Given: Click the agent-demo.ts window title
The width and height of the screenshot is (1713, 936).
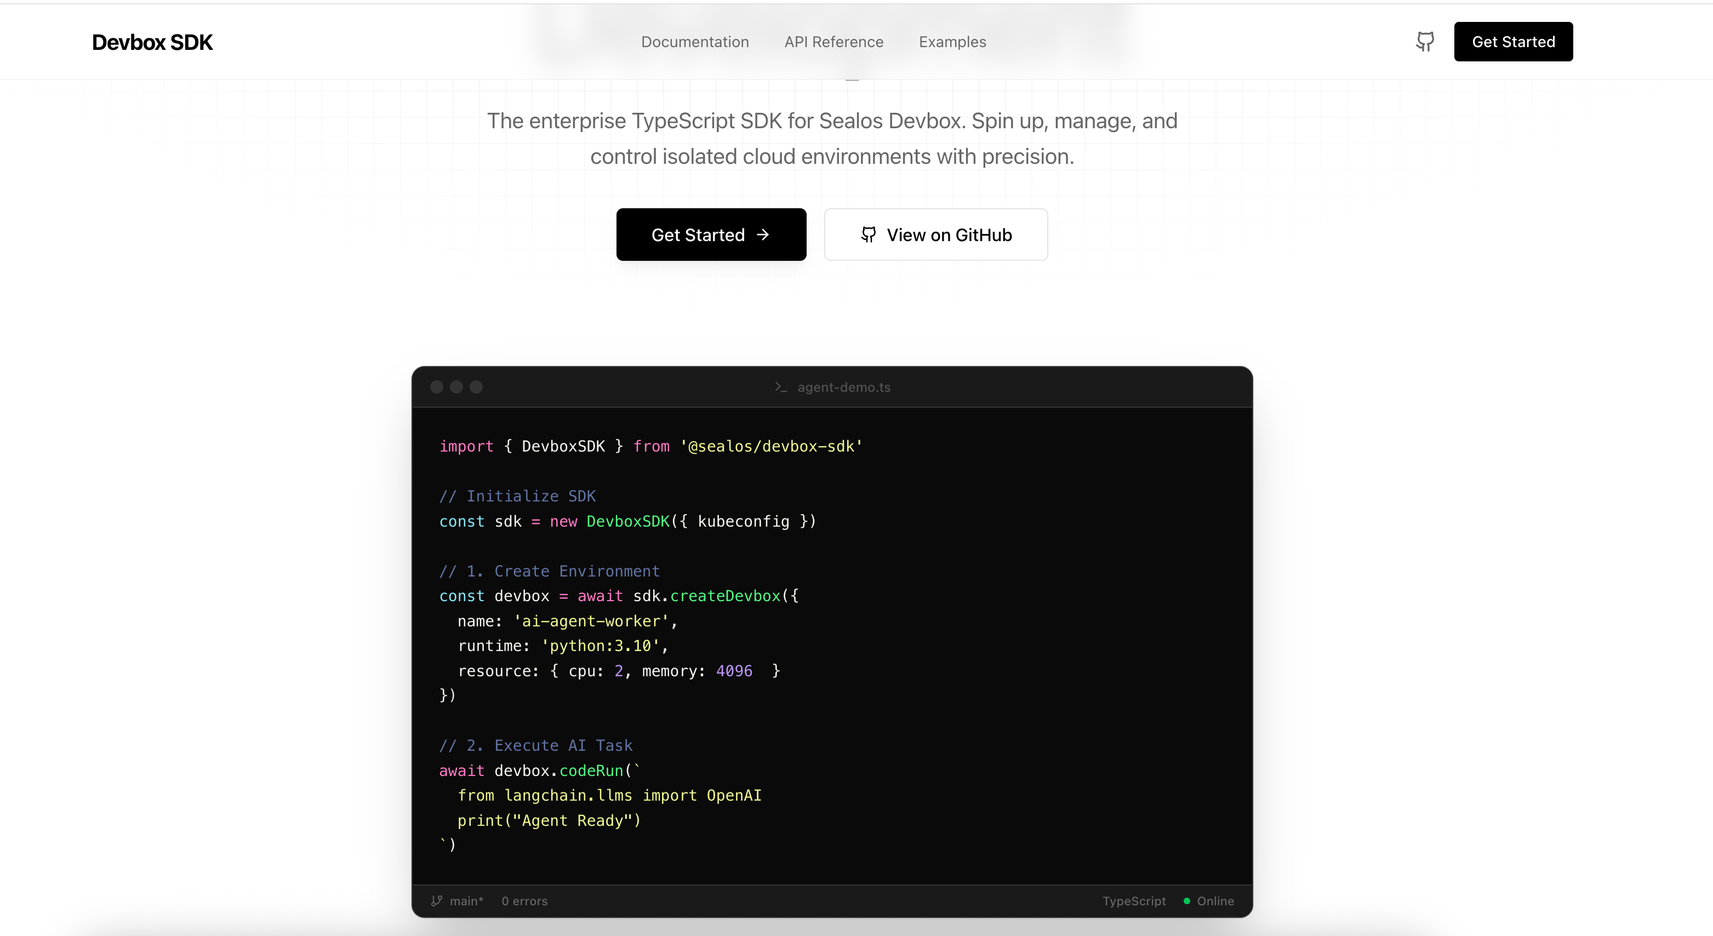Looking at the screenshot, I should 843,387.
